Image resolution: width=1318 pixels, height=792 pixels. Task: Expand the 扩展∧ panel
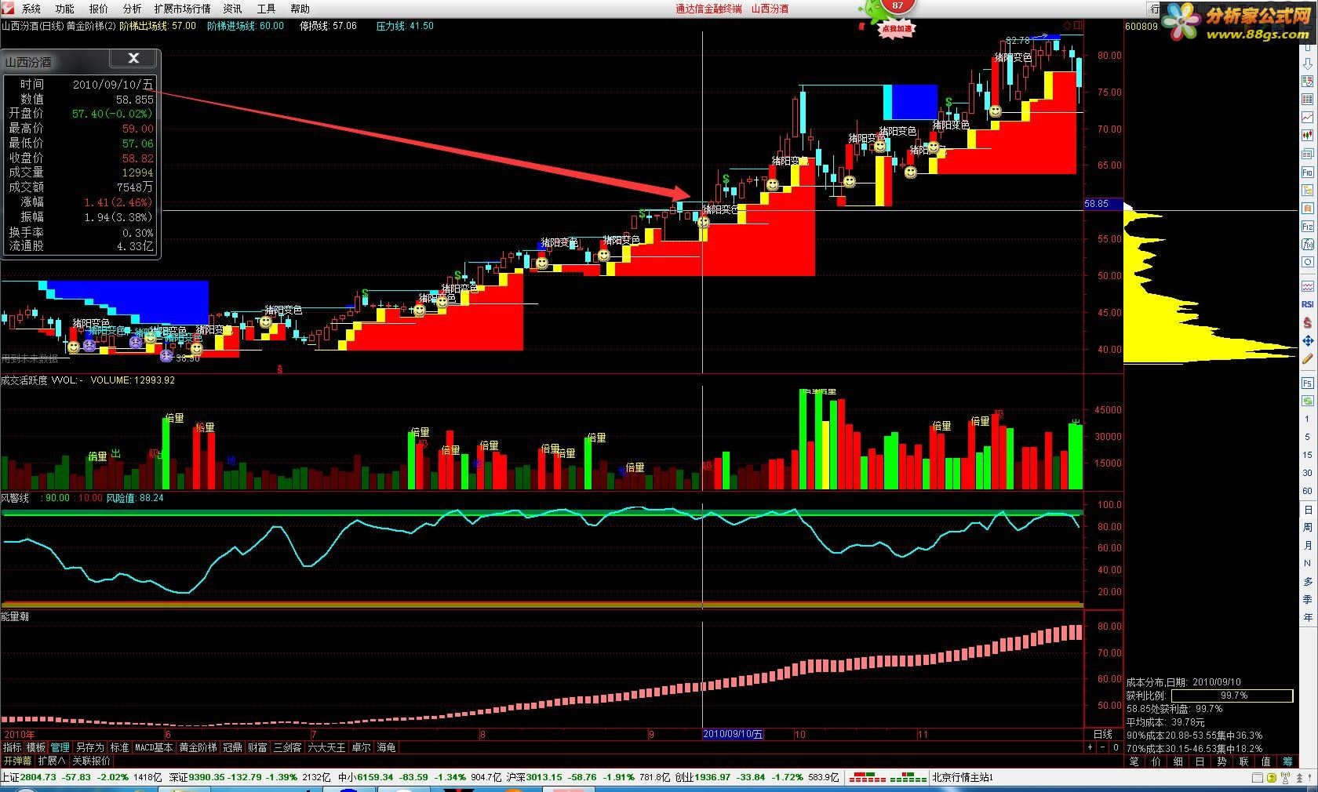coord(52,761)
